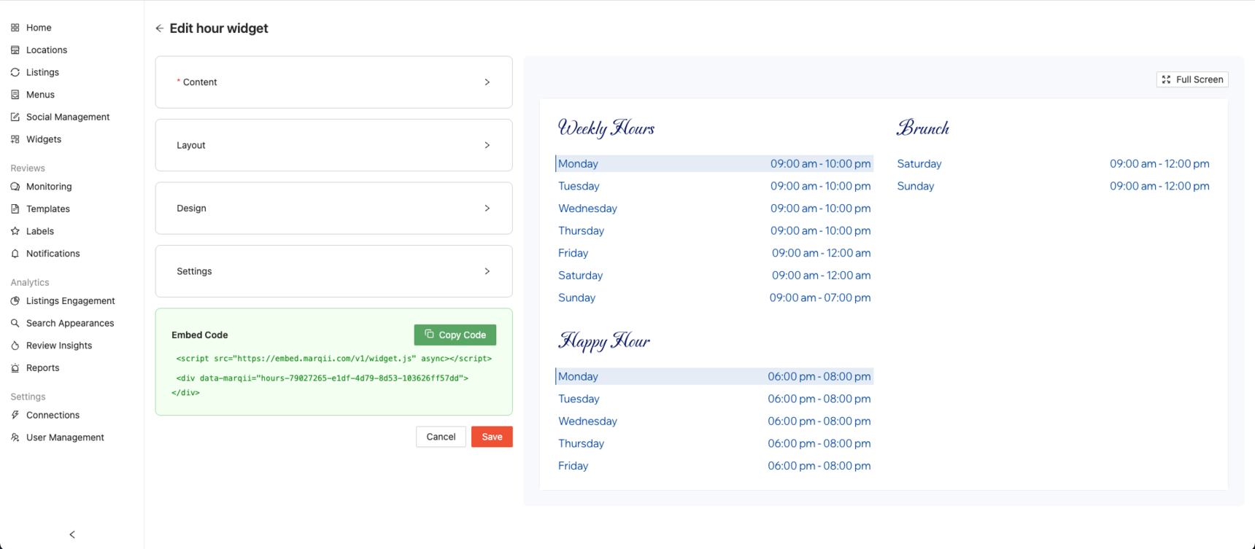Open the Menus page
Viewport: 1255px width, 549px height.
40,95
